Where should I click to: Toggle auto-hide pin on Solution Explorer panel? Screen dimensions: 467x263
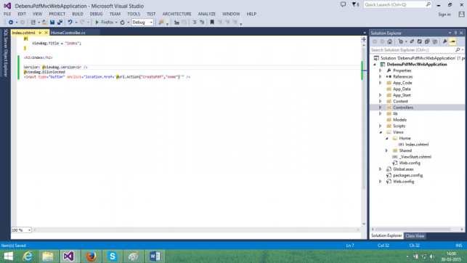point(455,33)
